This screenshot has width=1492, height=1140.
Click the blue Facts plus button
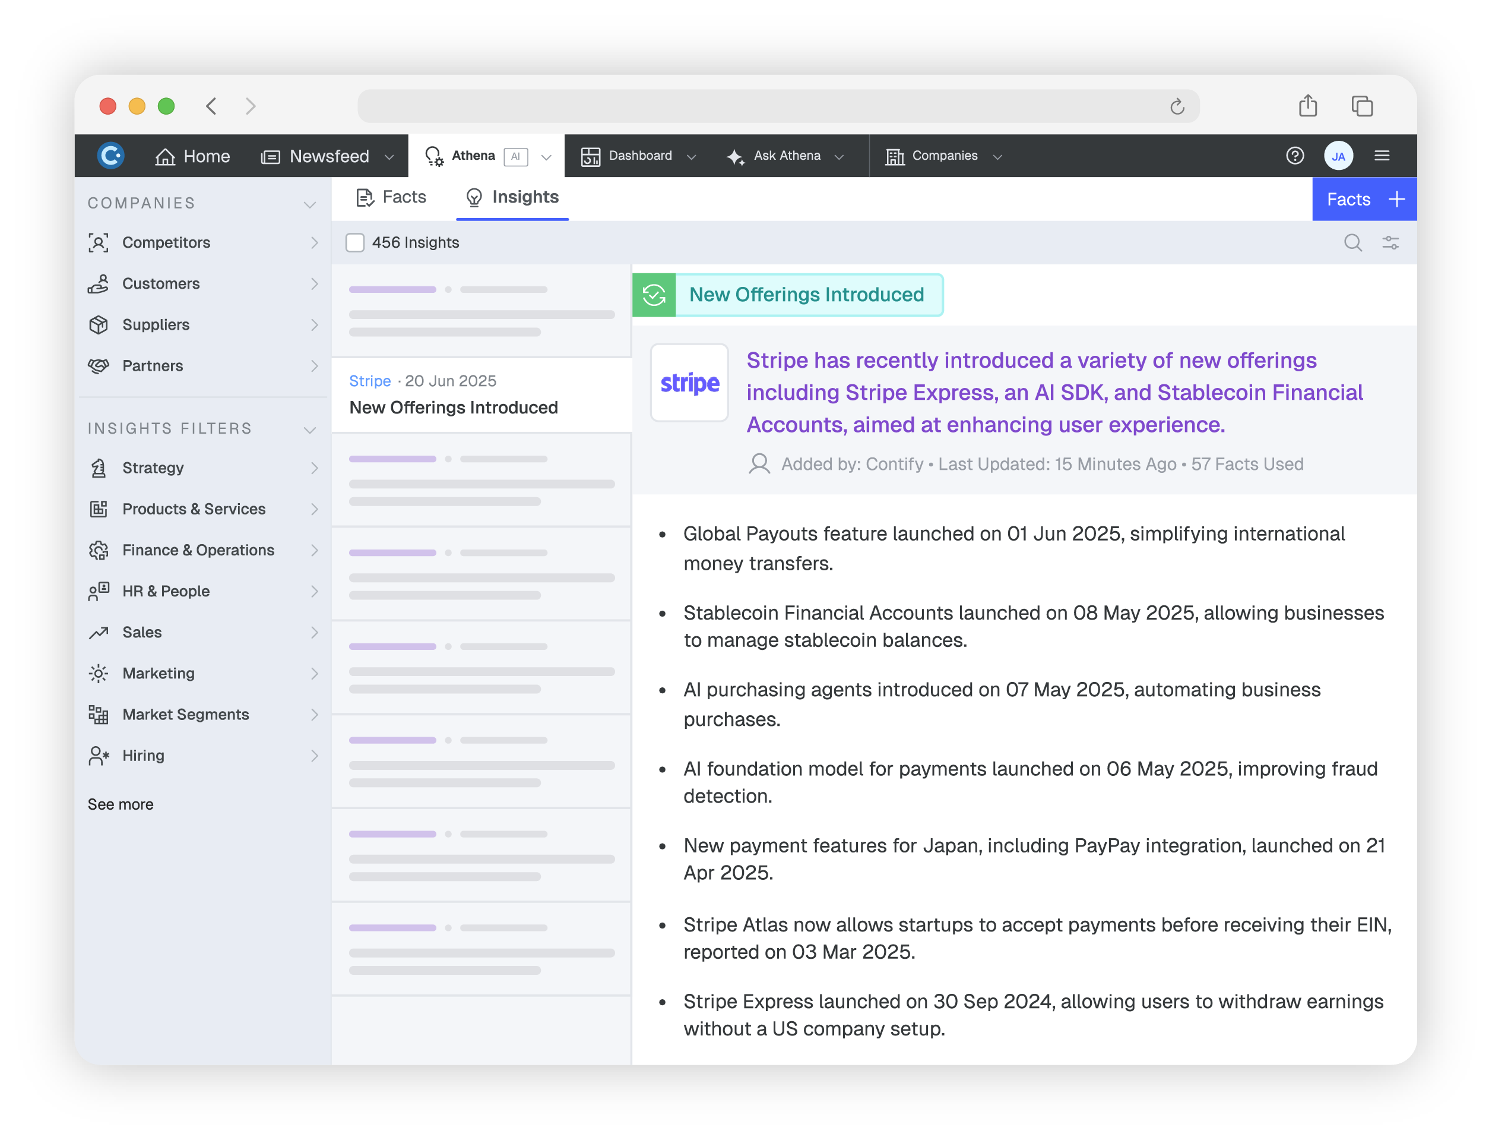[x=1364, y=199]
